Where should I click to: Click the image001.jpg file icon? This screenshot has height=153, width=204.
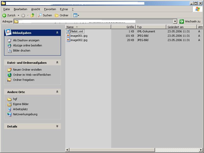(68, 36)
